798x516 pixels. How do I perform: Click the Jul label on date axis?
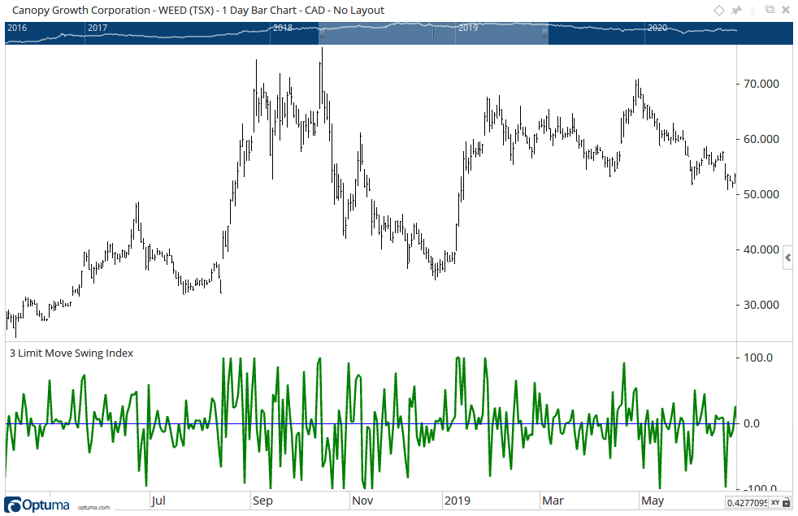coord(158,501)
